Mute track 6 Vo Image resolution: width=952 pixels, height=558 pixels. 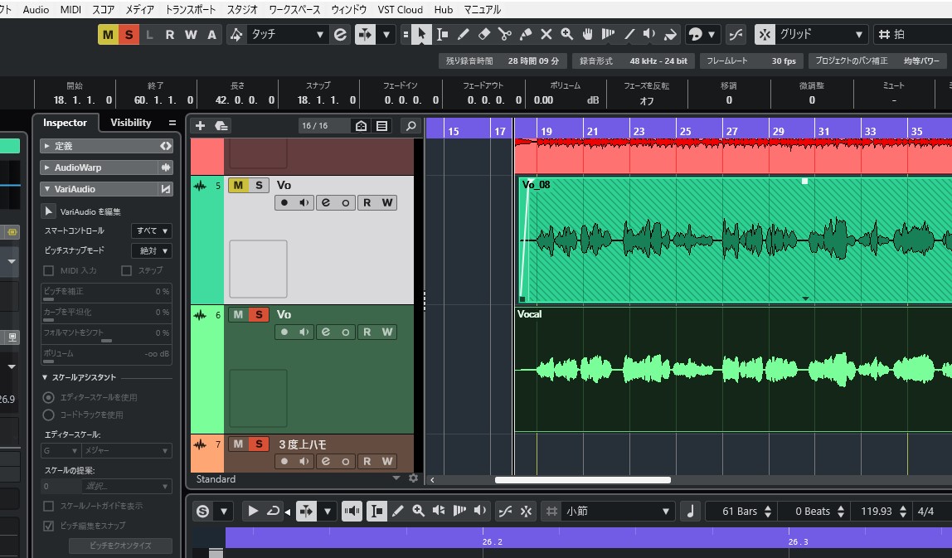(x=238, y=314)
